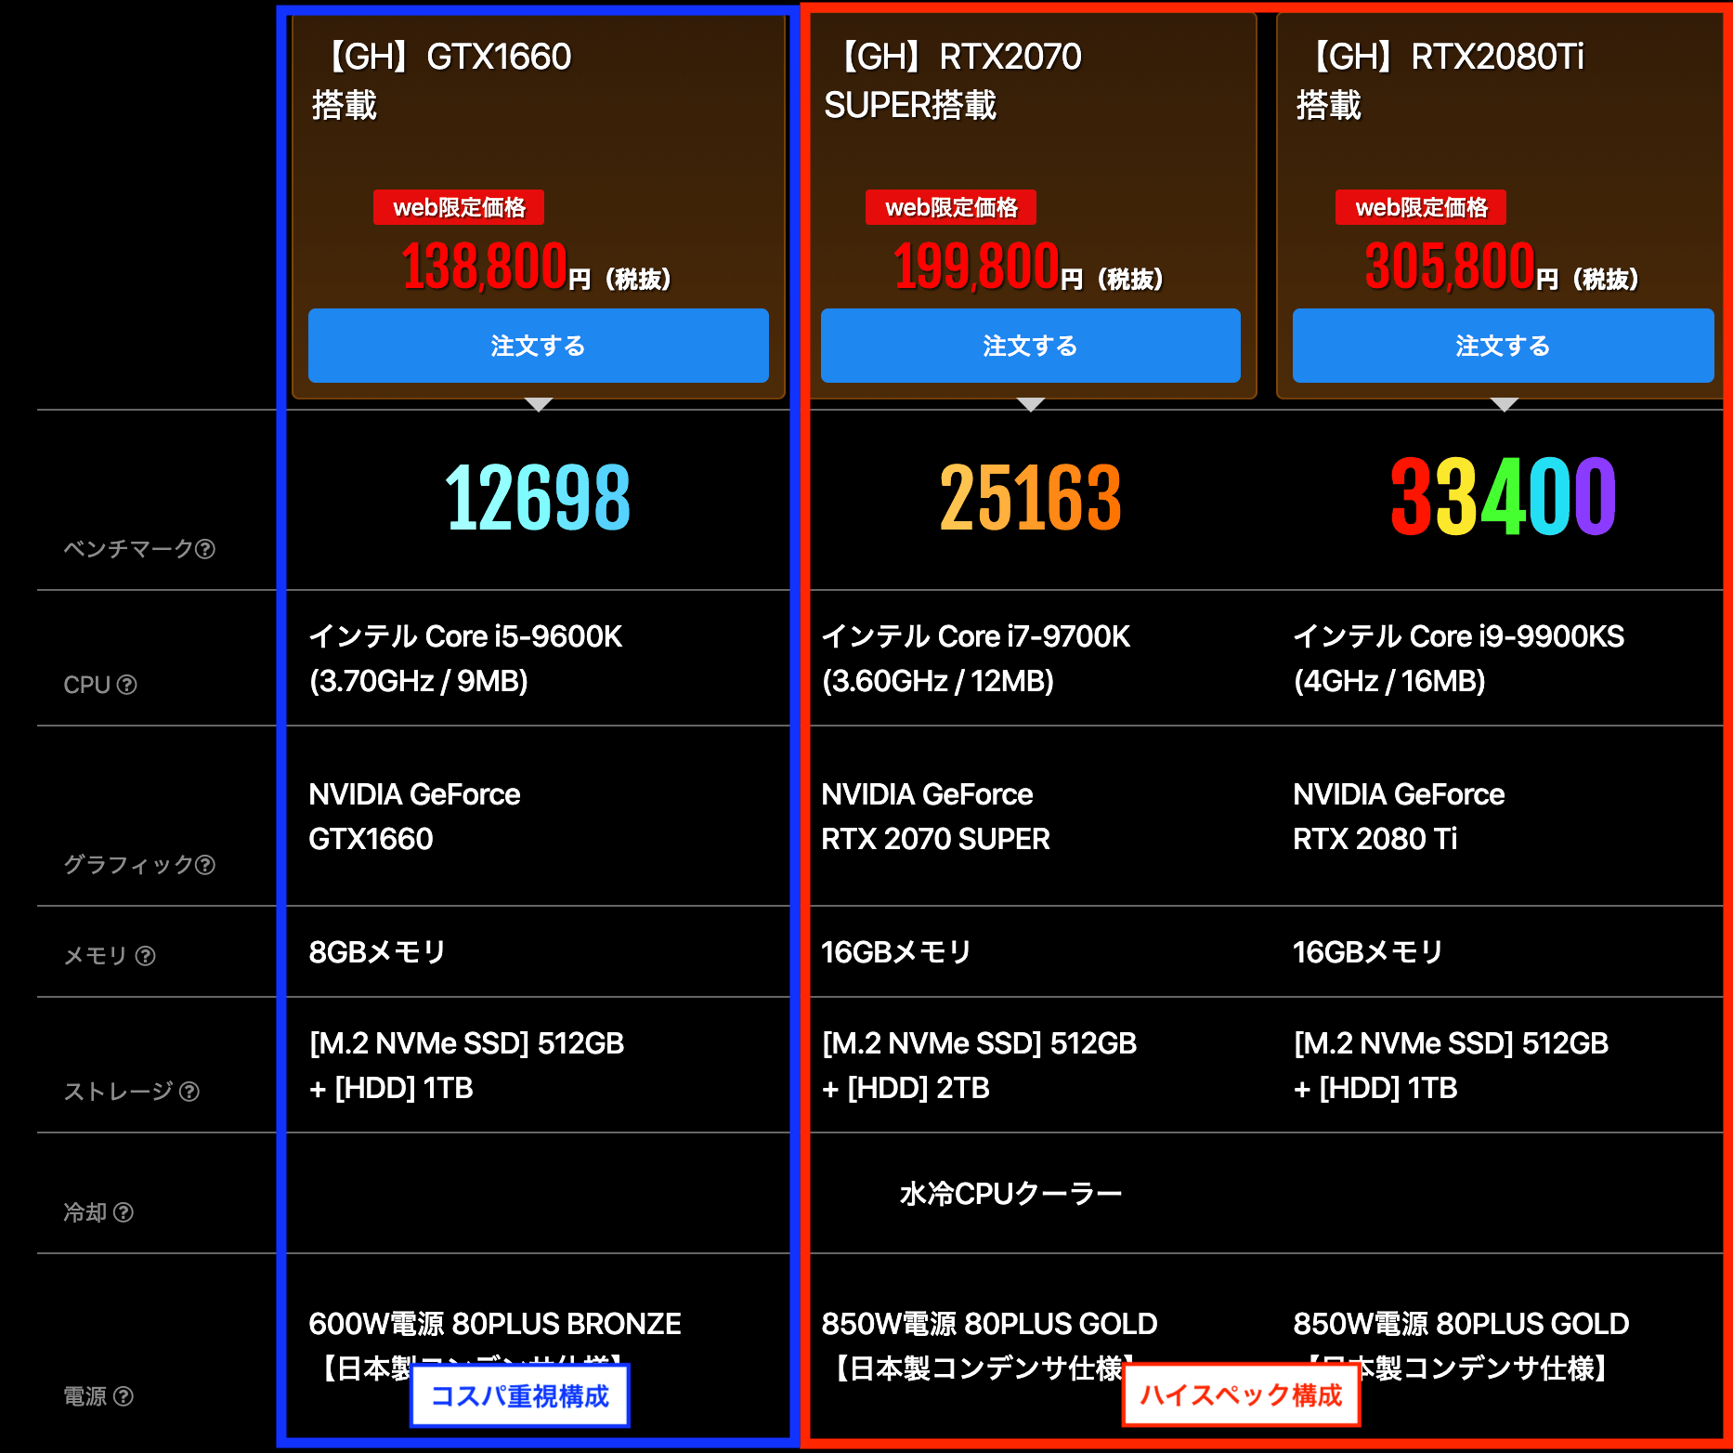Open the グラフィック help question mark

tap(205, 865)
